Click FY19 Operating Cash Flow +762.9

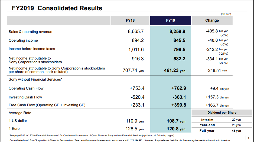point(179,88)
